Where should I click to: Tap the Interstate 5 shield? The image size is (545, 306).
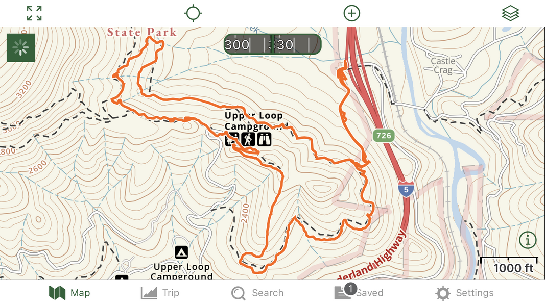[x=406, y=189]
